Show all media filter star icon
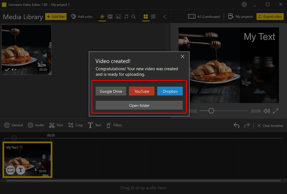The image size is (287, 194). [x=102, y=16]
